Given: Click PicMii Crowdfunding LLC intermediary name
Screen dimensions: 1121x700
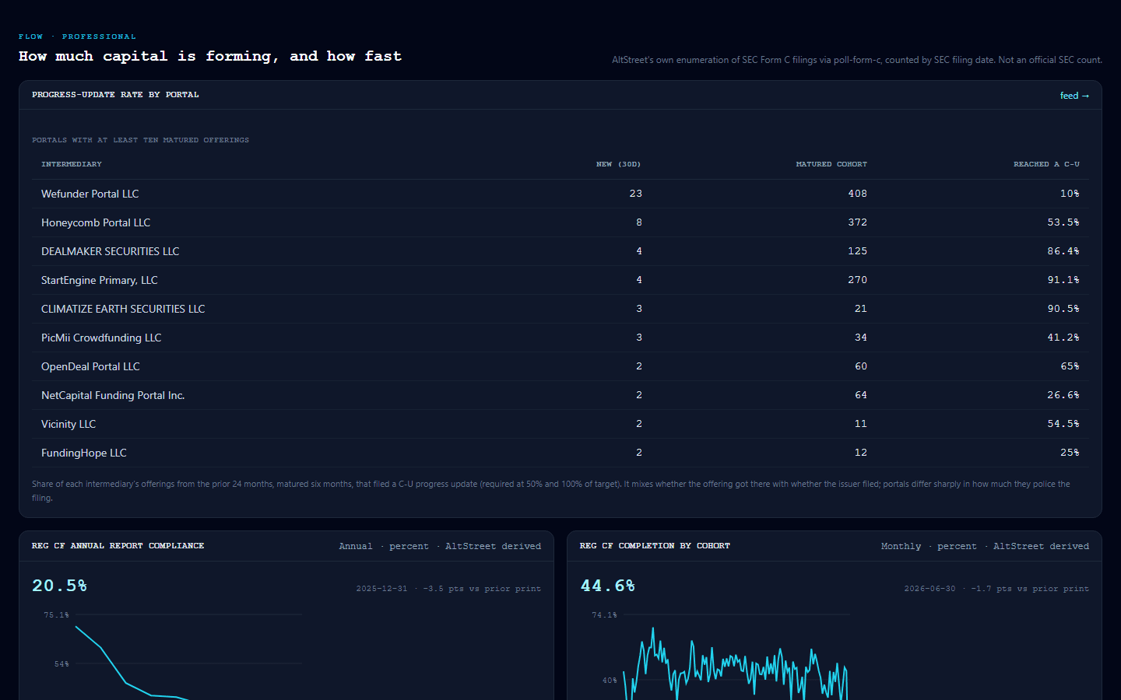Looking at the screenshot, I should point(101,338).
